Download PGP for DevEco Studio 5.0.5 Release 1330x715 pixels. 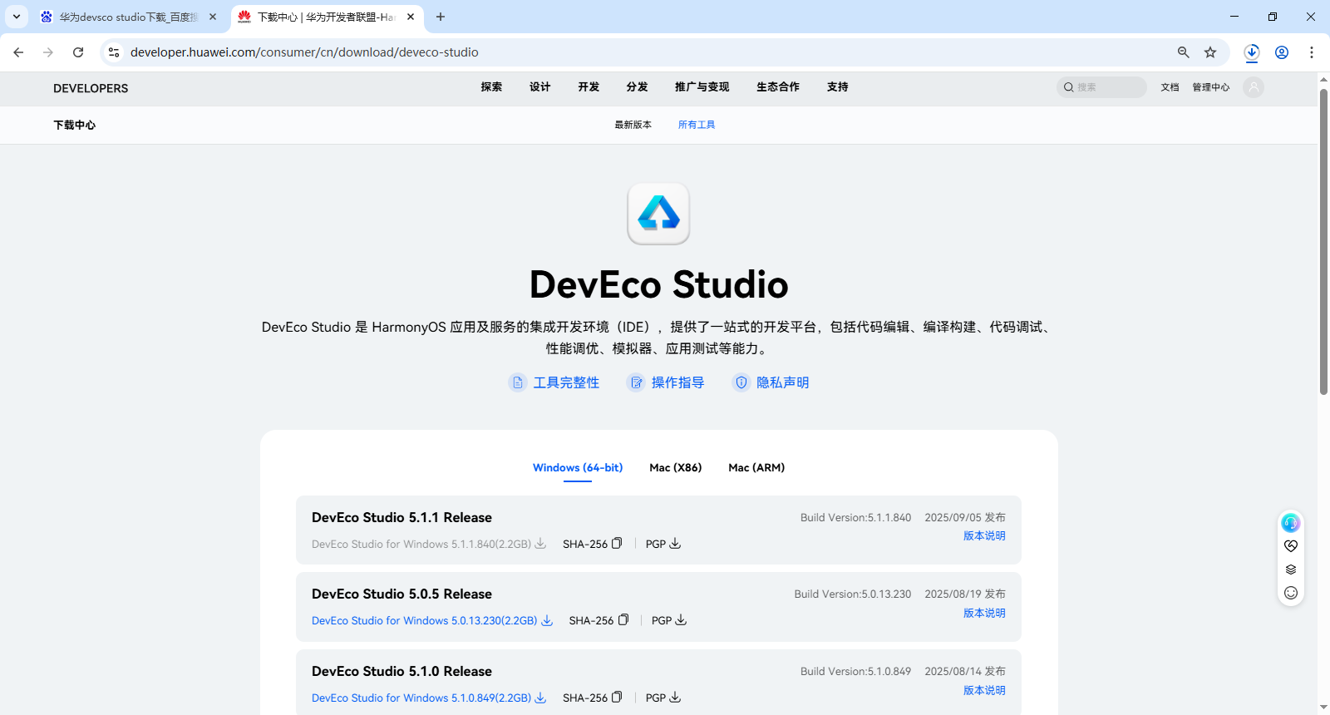(681, 620)
